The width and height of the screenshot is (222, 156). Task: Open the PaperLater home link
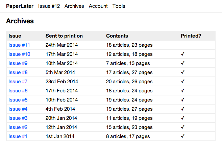20,6
